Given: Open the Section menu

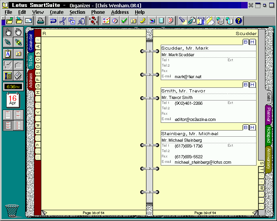Looking at the screenshot, I should point(77,12).
